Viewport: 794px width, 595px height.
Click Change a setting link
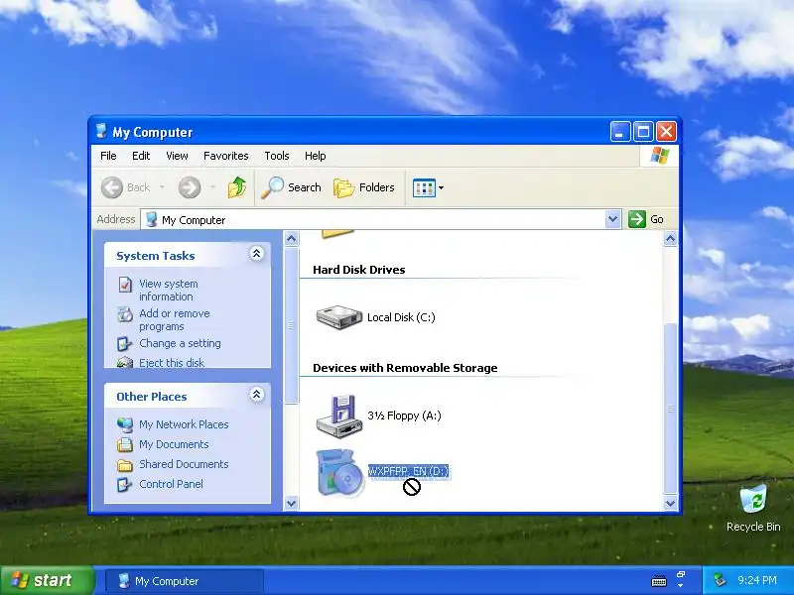coord(180,343)
